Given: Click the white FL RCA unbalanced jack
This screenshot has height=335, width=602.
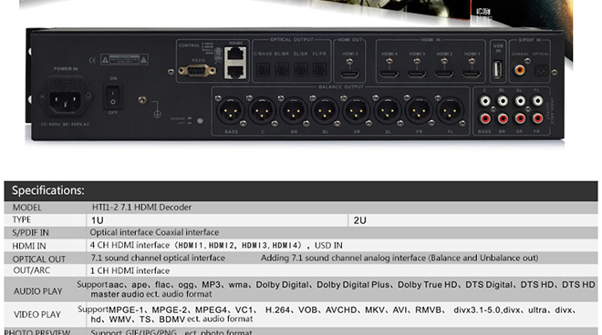Looking at the screenshot, I should [537, 101].
